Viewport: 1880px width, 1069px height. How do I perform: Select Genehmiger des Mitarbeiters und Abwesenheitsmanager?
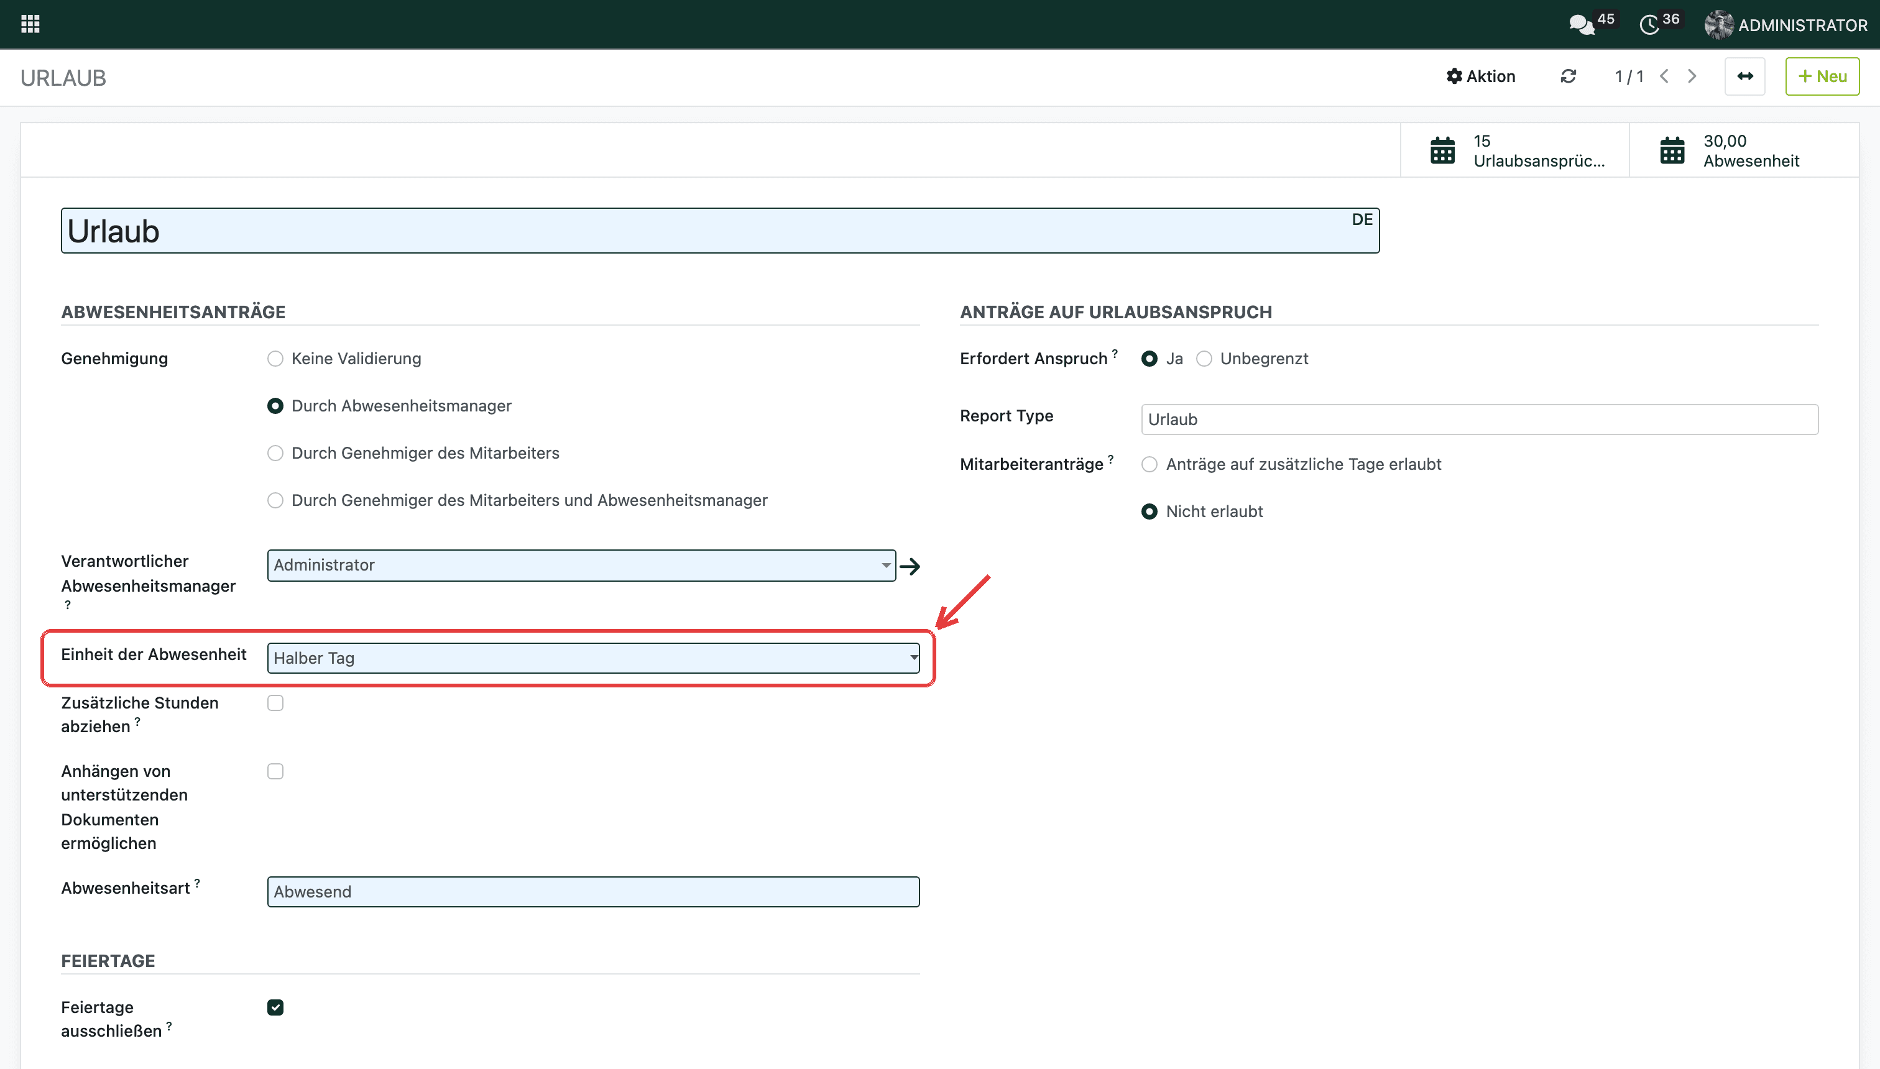pos(275,501)
